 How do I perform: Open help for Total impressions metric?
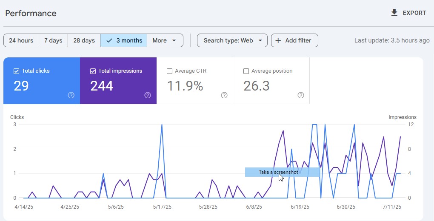click(x=148, y=96)
